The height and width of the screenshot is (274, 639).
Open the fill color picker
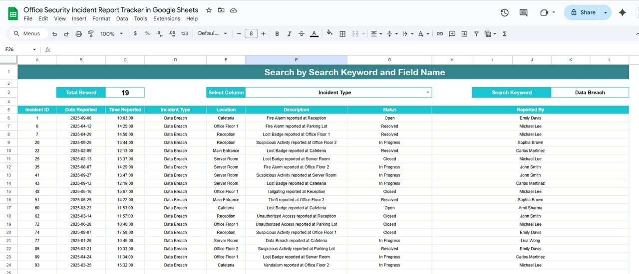pos(329,34)
